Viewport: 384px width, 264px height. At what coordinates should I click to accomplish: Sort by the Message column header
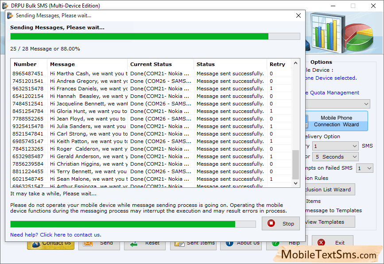pyautogui.click(x=87, y=64)
